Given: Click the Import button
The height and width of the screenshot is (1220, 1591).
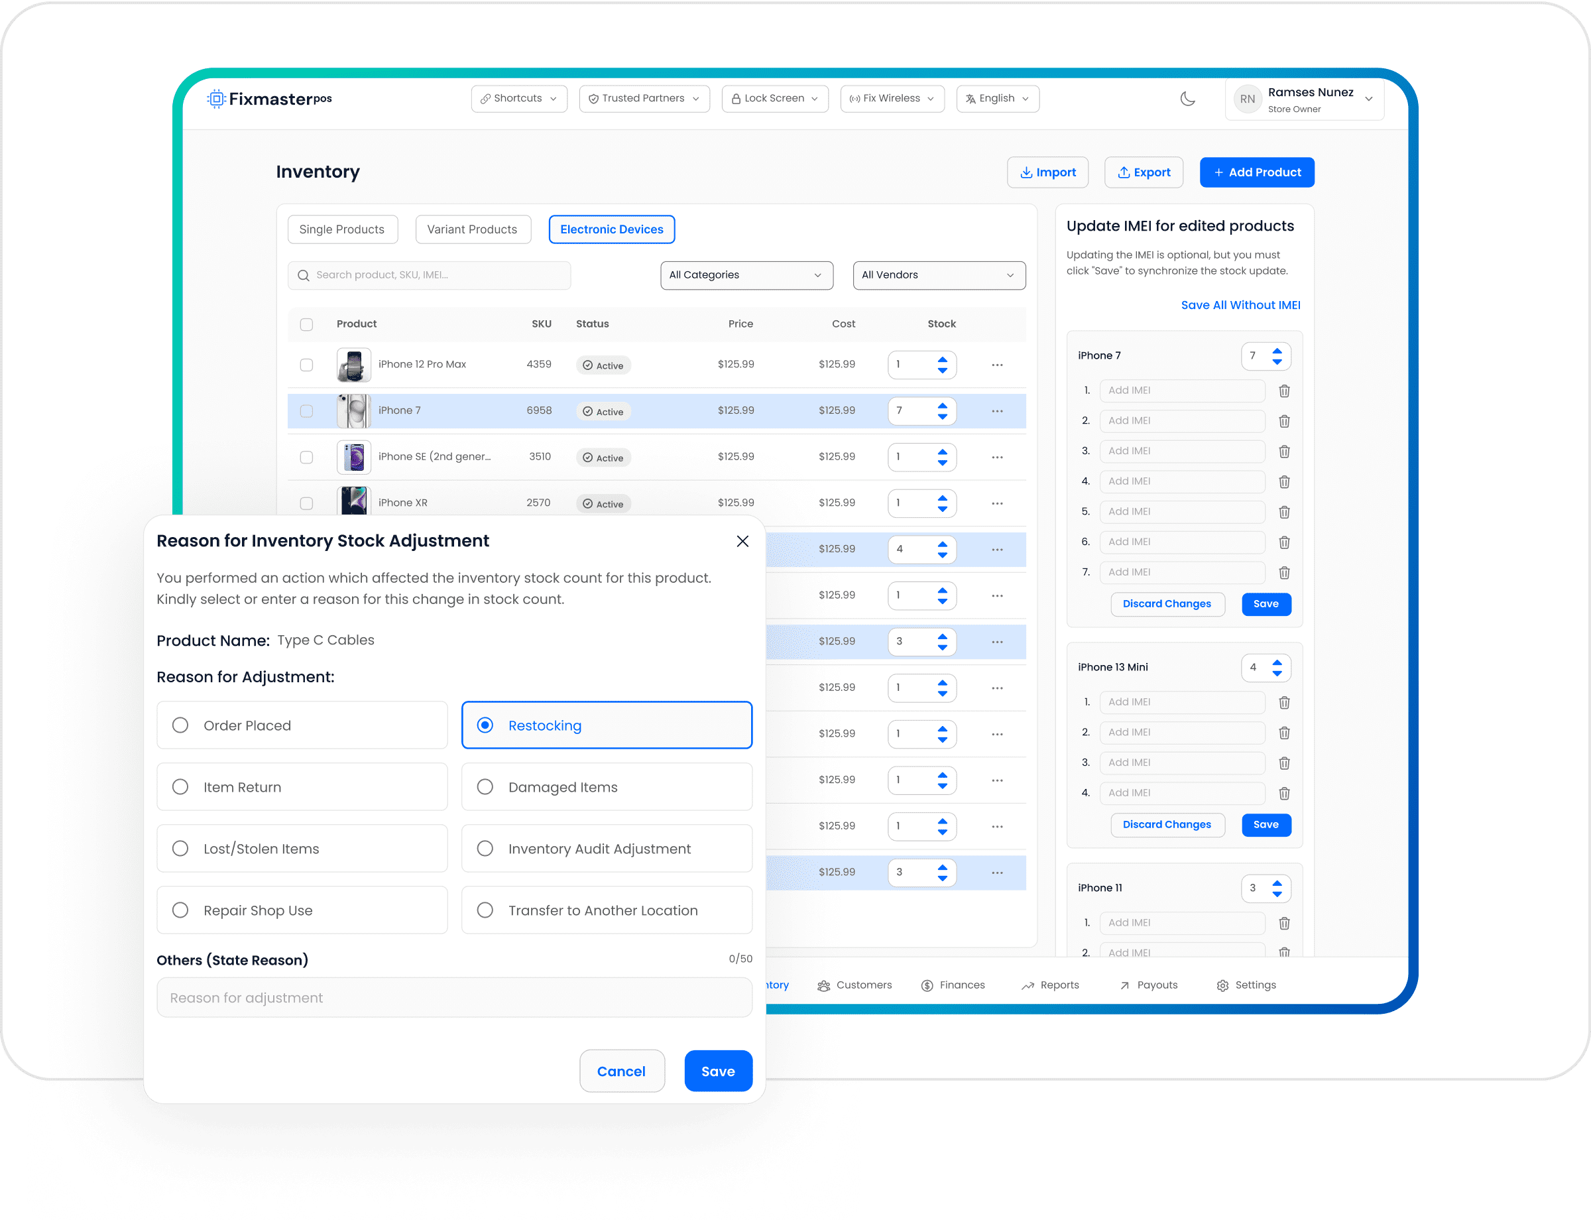Looking at the screenshot, I should click(1047, 172).
